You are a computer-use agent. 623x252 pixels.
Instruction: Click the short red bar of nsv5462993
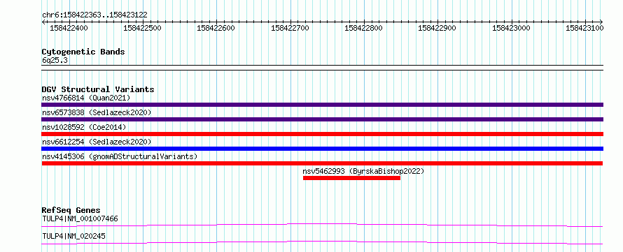tap(351, 178)
